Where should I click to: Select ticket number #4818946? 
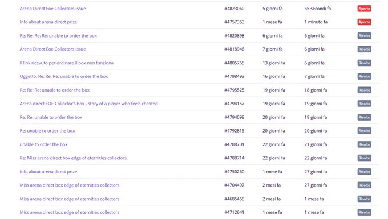(x=235, y=49)
